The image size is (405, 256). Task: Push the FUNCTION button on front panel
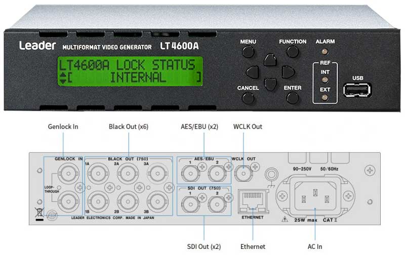293,52
